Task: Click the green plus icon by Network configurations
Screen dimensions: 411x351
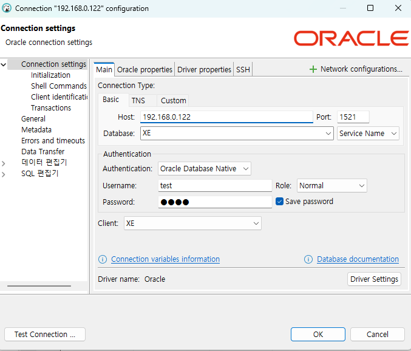Action: tap(313, 69)
